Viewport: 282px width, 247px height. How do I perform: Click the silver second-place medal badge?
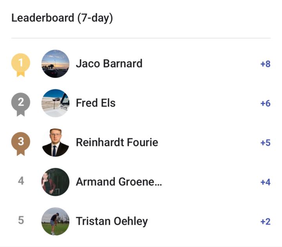click(21, 103)
